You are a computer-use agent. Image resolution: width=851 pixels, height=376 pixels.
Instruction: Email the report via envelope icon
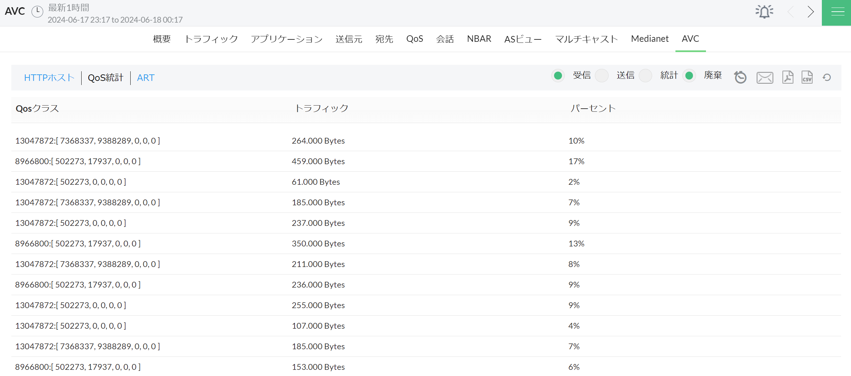point(765,77)
